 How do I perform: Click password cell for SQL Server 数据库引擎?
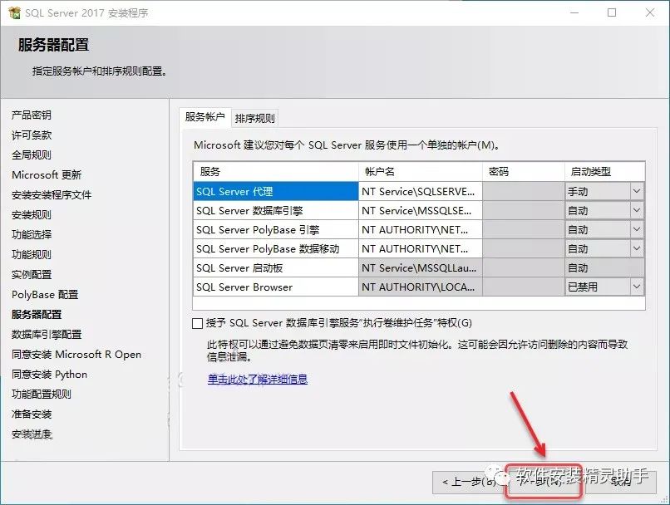click(x=524, y=210)
